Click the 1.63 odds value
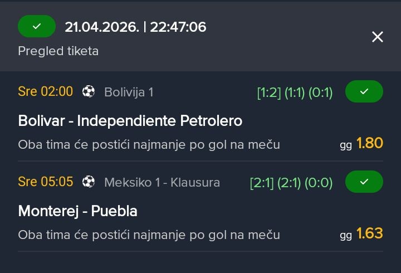This screenshot has height=273, width=401. tap(370, 233)
